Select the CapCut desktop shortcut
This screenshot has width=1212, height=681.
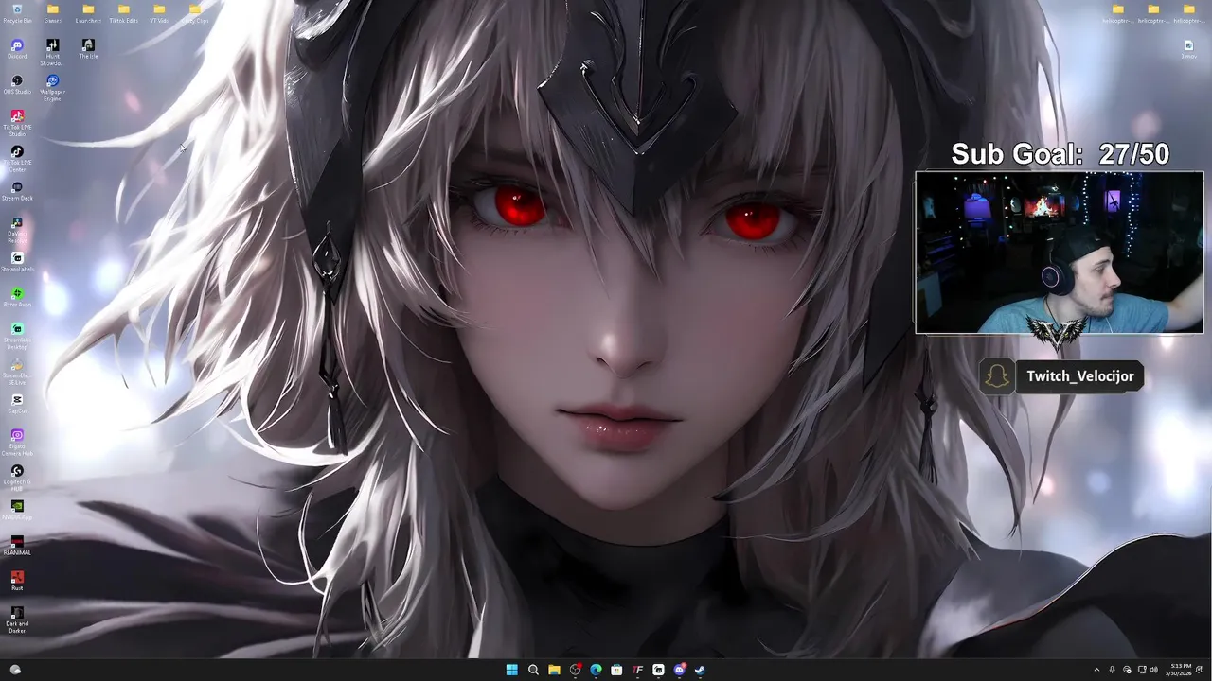pos(17,404)
